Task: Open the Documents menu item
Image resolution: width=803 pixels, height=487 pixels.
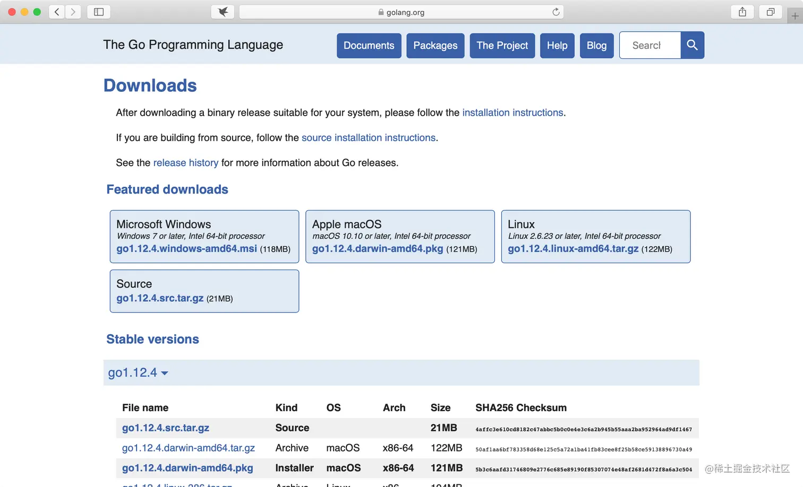Action: click(x=369, y=46)
